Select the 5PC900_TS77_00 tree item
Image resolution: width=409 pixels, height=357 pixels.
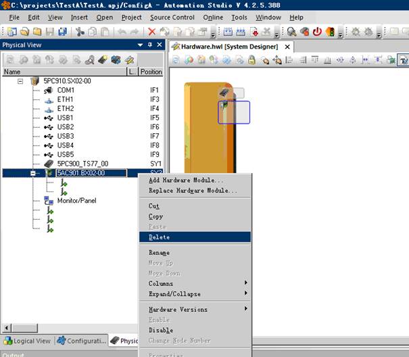[x=82, y=164]
